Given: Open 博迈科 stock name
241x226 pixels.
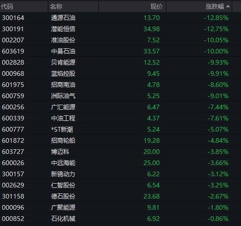Looking at the screenshot, I should tap(60, 152).
